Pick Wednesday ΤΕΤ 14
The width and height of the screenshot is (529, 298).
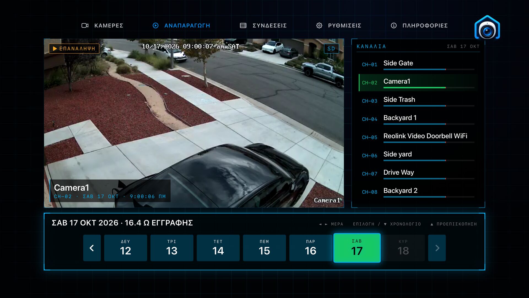coord(218,248)
